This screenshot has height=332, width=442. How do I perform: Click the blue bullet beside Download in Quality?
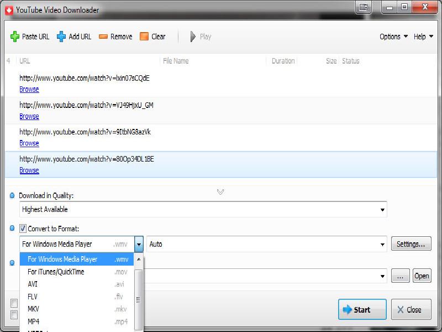pyautogui.click(x=12, y=195)
